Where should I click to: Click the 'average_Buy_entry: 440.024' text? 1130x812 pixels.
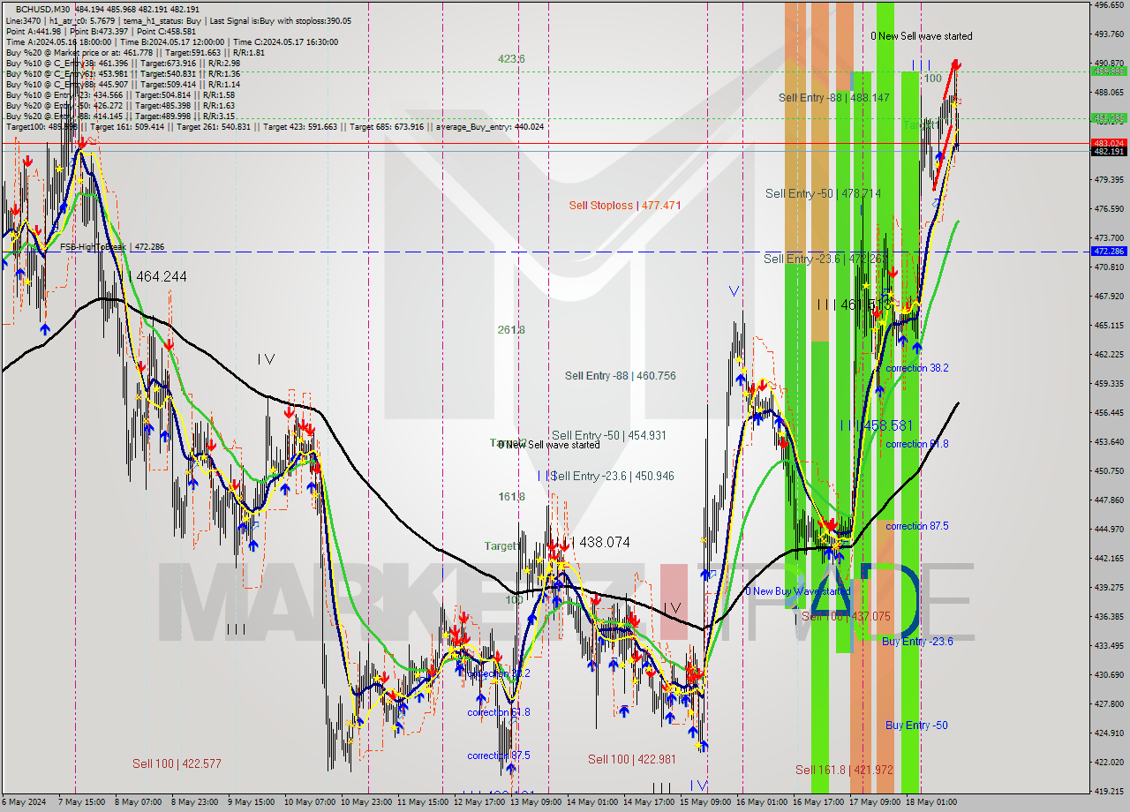(488, 127)
